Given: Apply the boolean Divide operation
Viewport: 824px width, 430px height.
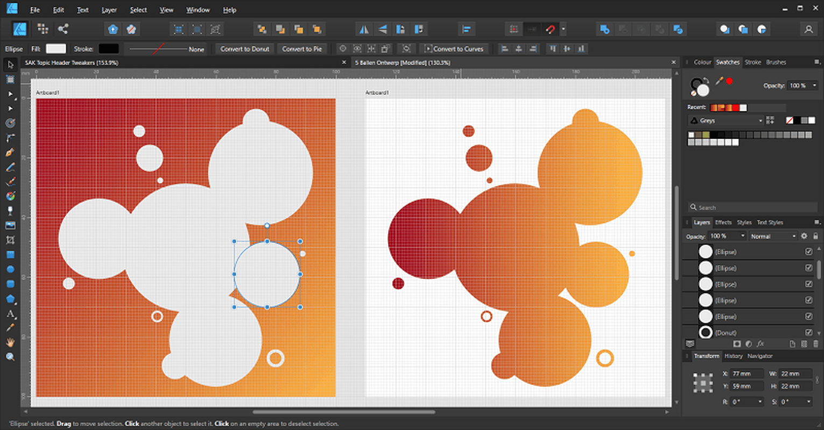Looking at the screenshot, I should pyautogui.click(x=678, y=29).
